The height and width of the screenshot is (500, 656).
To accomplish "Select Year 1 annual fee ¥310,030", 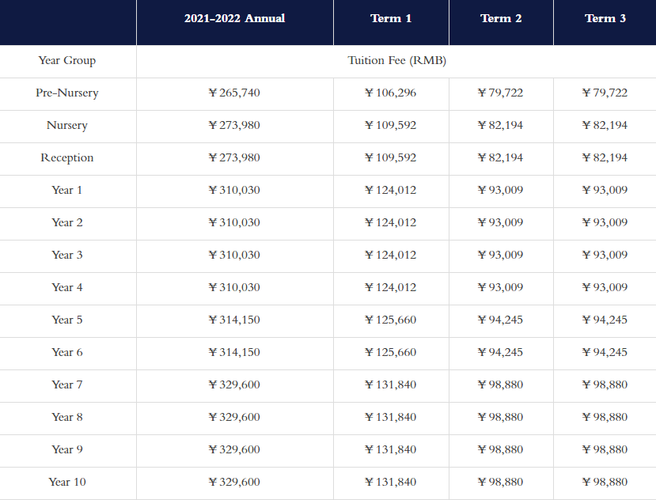I will pos(234,190).
